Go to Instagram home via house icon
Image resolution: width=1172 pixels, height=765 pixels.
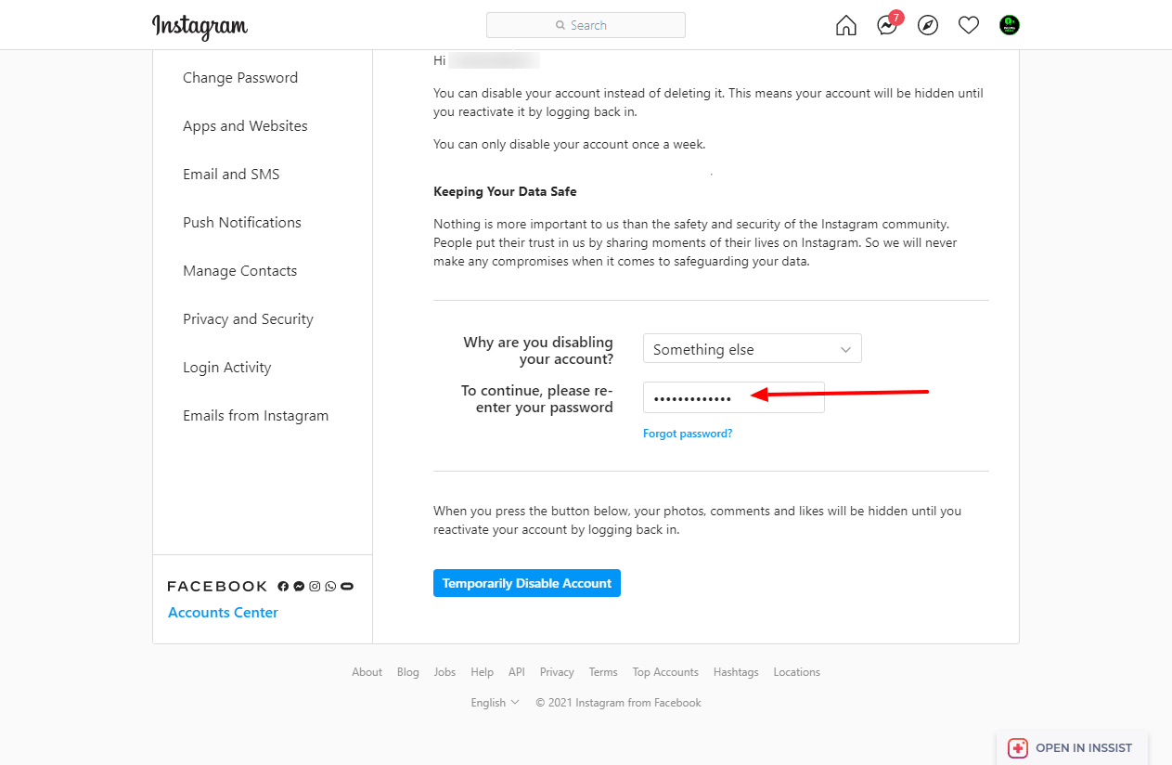(x=846, y=25)
